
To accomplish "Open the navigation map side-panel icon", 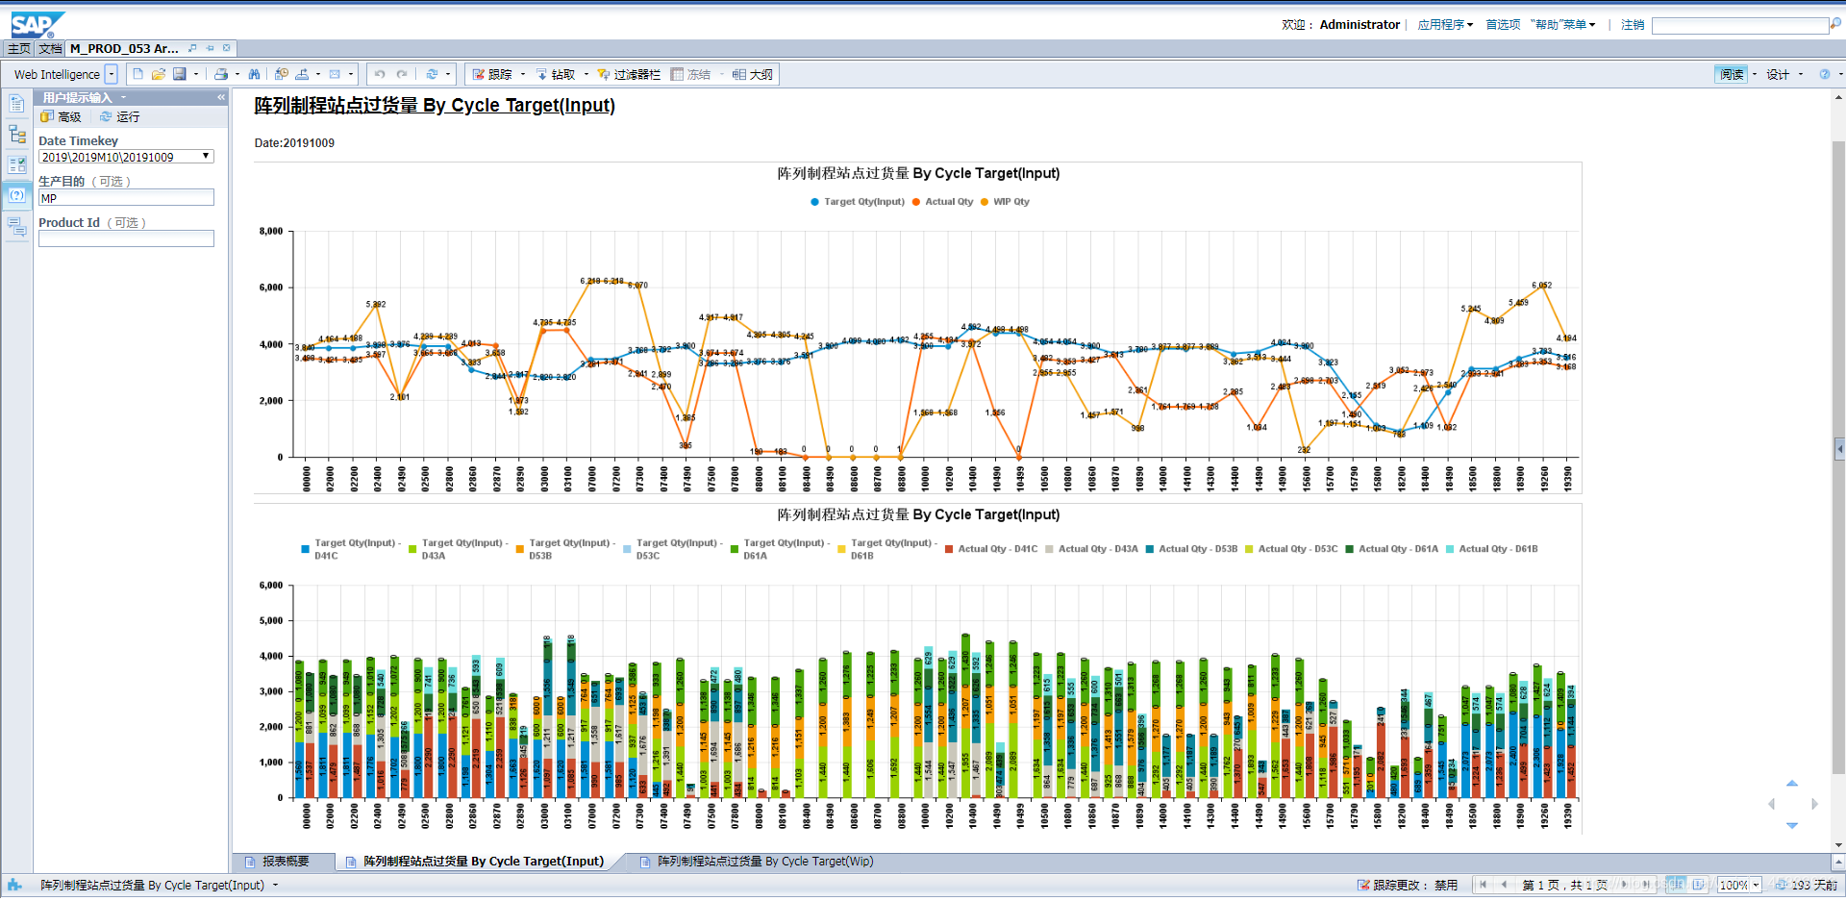I will (17, 135).
